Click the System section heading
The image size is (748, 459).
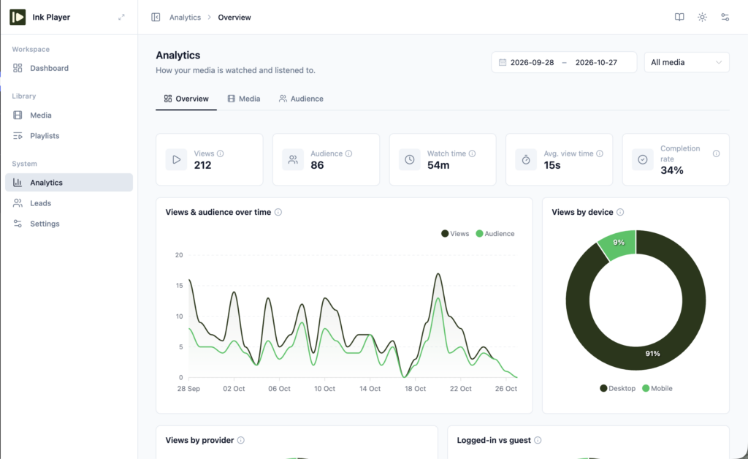point(24,164)
